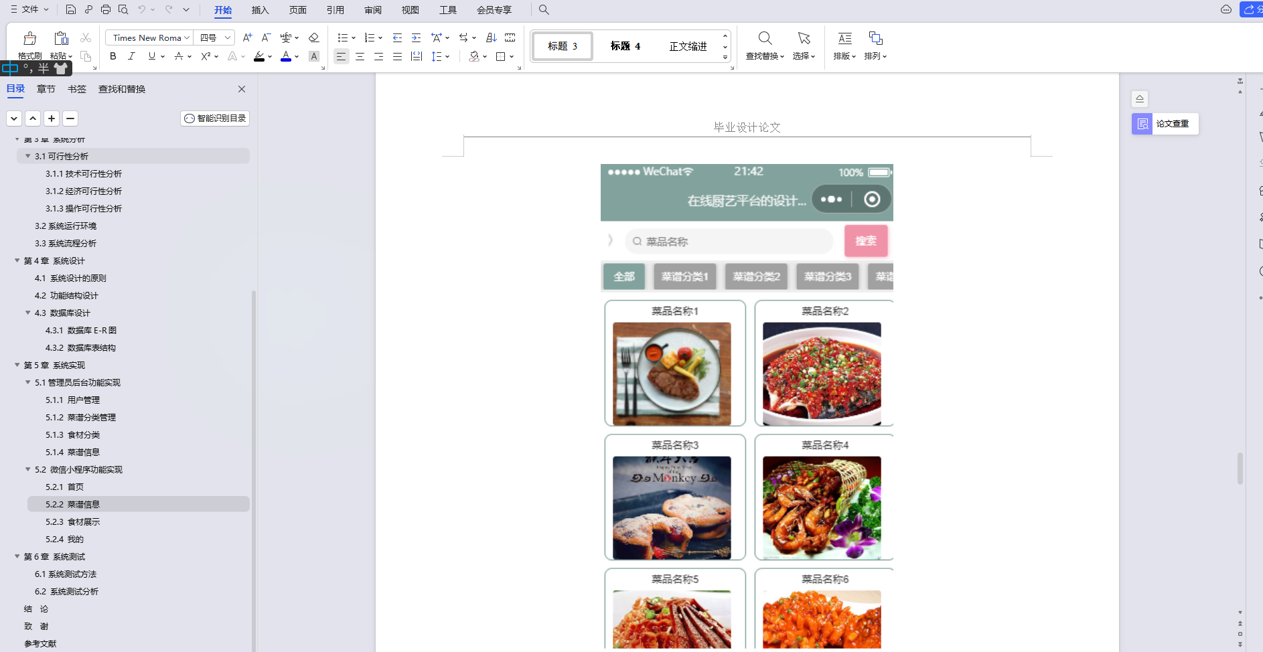Click the Increase font size icon
This screenshot has height=652, width=1263.
247,37
